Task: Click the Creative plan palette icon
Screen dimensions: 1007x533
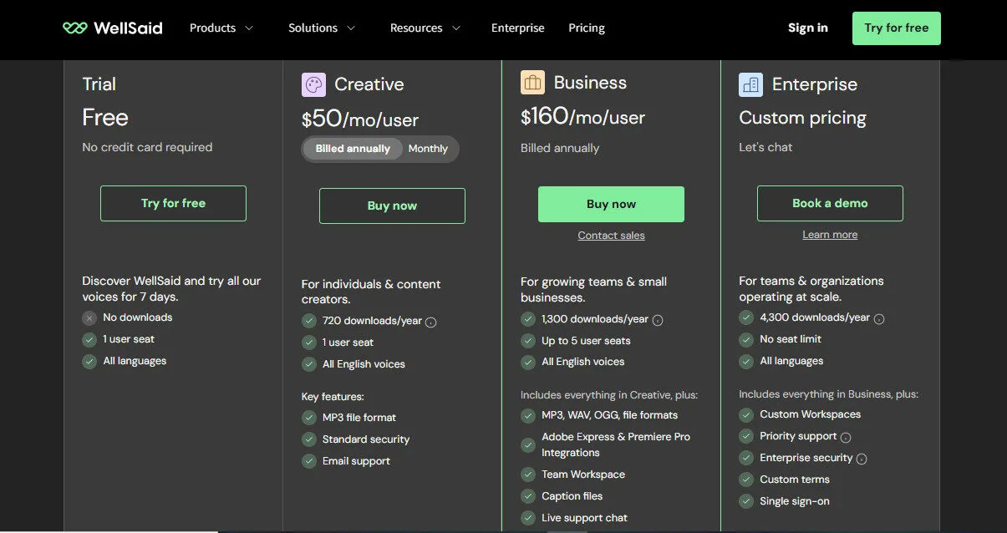Action: pos(313,84)
